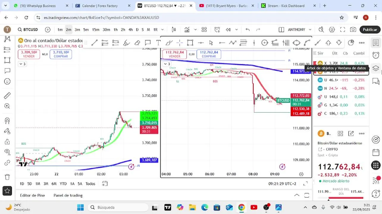The width and height of the screenshot is (382, 214).
Task: Select 1D date range
Action: 22,184
